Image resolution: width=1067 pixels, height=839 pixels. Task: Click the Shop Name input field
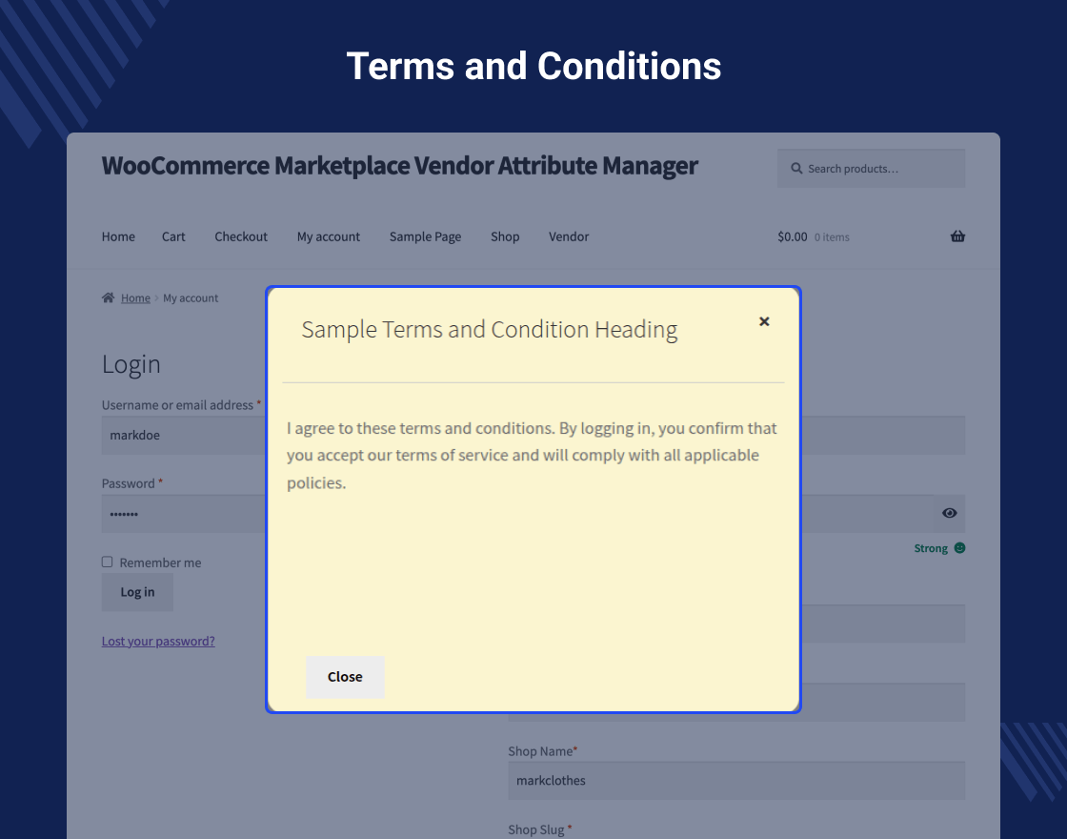(736, 780)
